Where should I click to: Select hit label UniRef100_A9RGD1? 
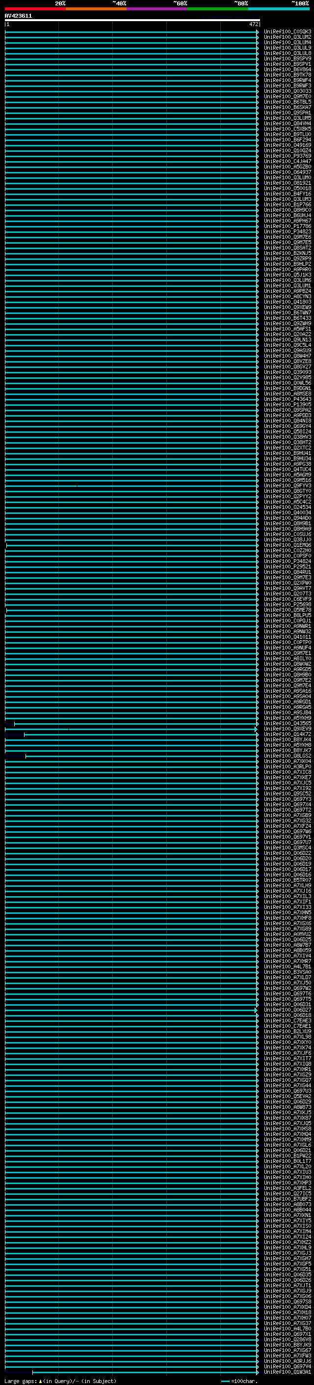(288, 702)
